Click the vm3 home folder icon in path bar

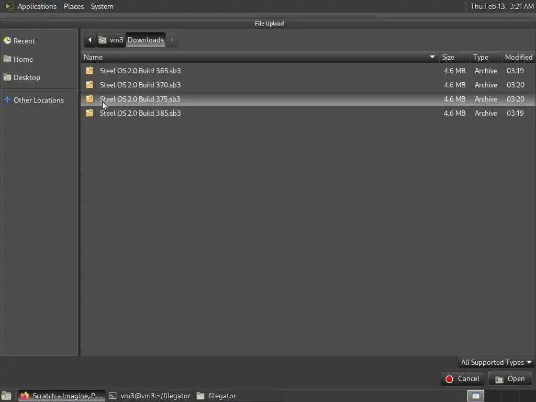pos(103,40)
